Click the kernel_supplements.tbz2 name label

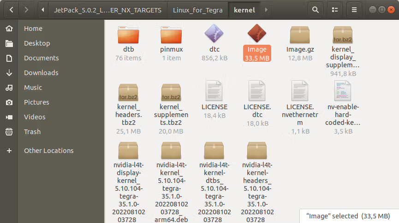pos(171,115)
